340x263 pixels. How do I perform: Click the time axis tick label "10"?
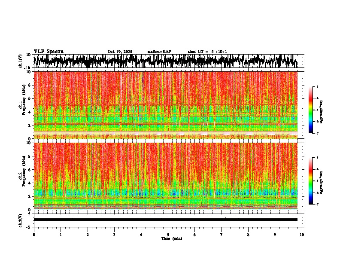[302, 235]
